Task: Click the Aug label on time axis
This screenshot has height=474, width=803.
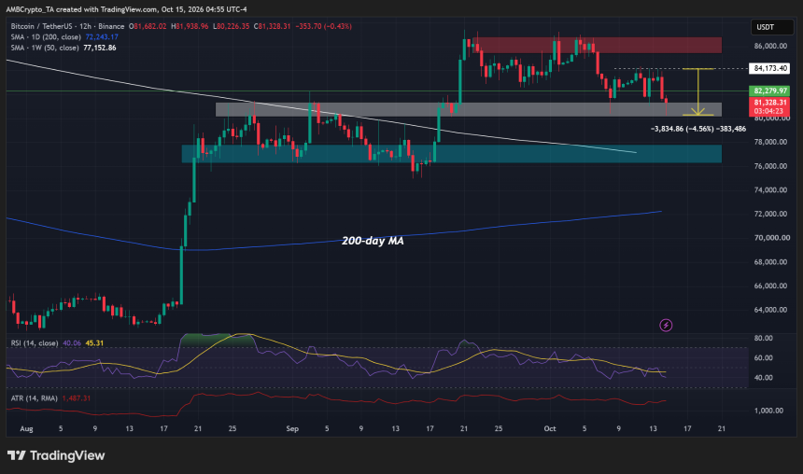Action: click(26, 429)
